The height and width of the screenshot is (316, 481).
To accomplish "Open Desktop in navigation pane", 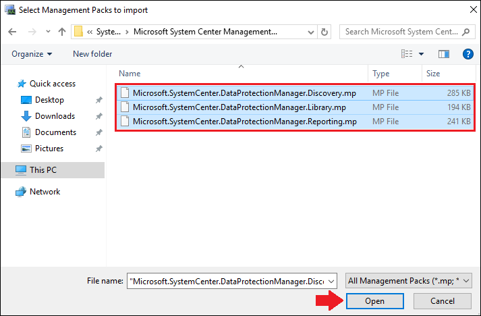I will point(49,100).
